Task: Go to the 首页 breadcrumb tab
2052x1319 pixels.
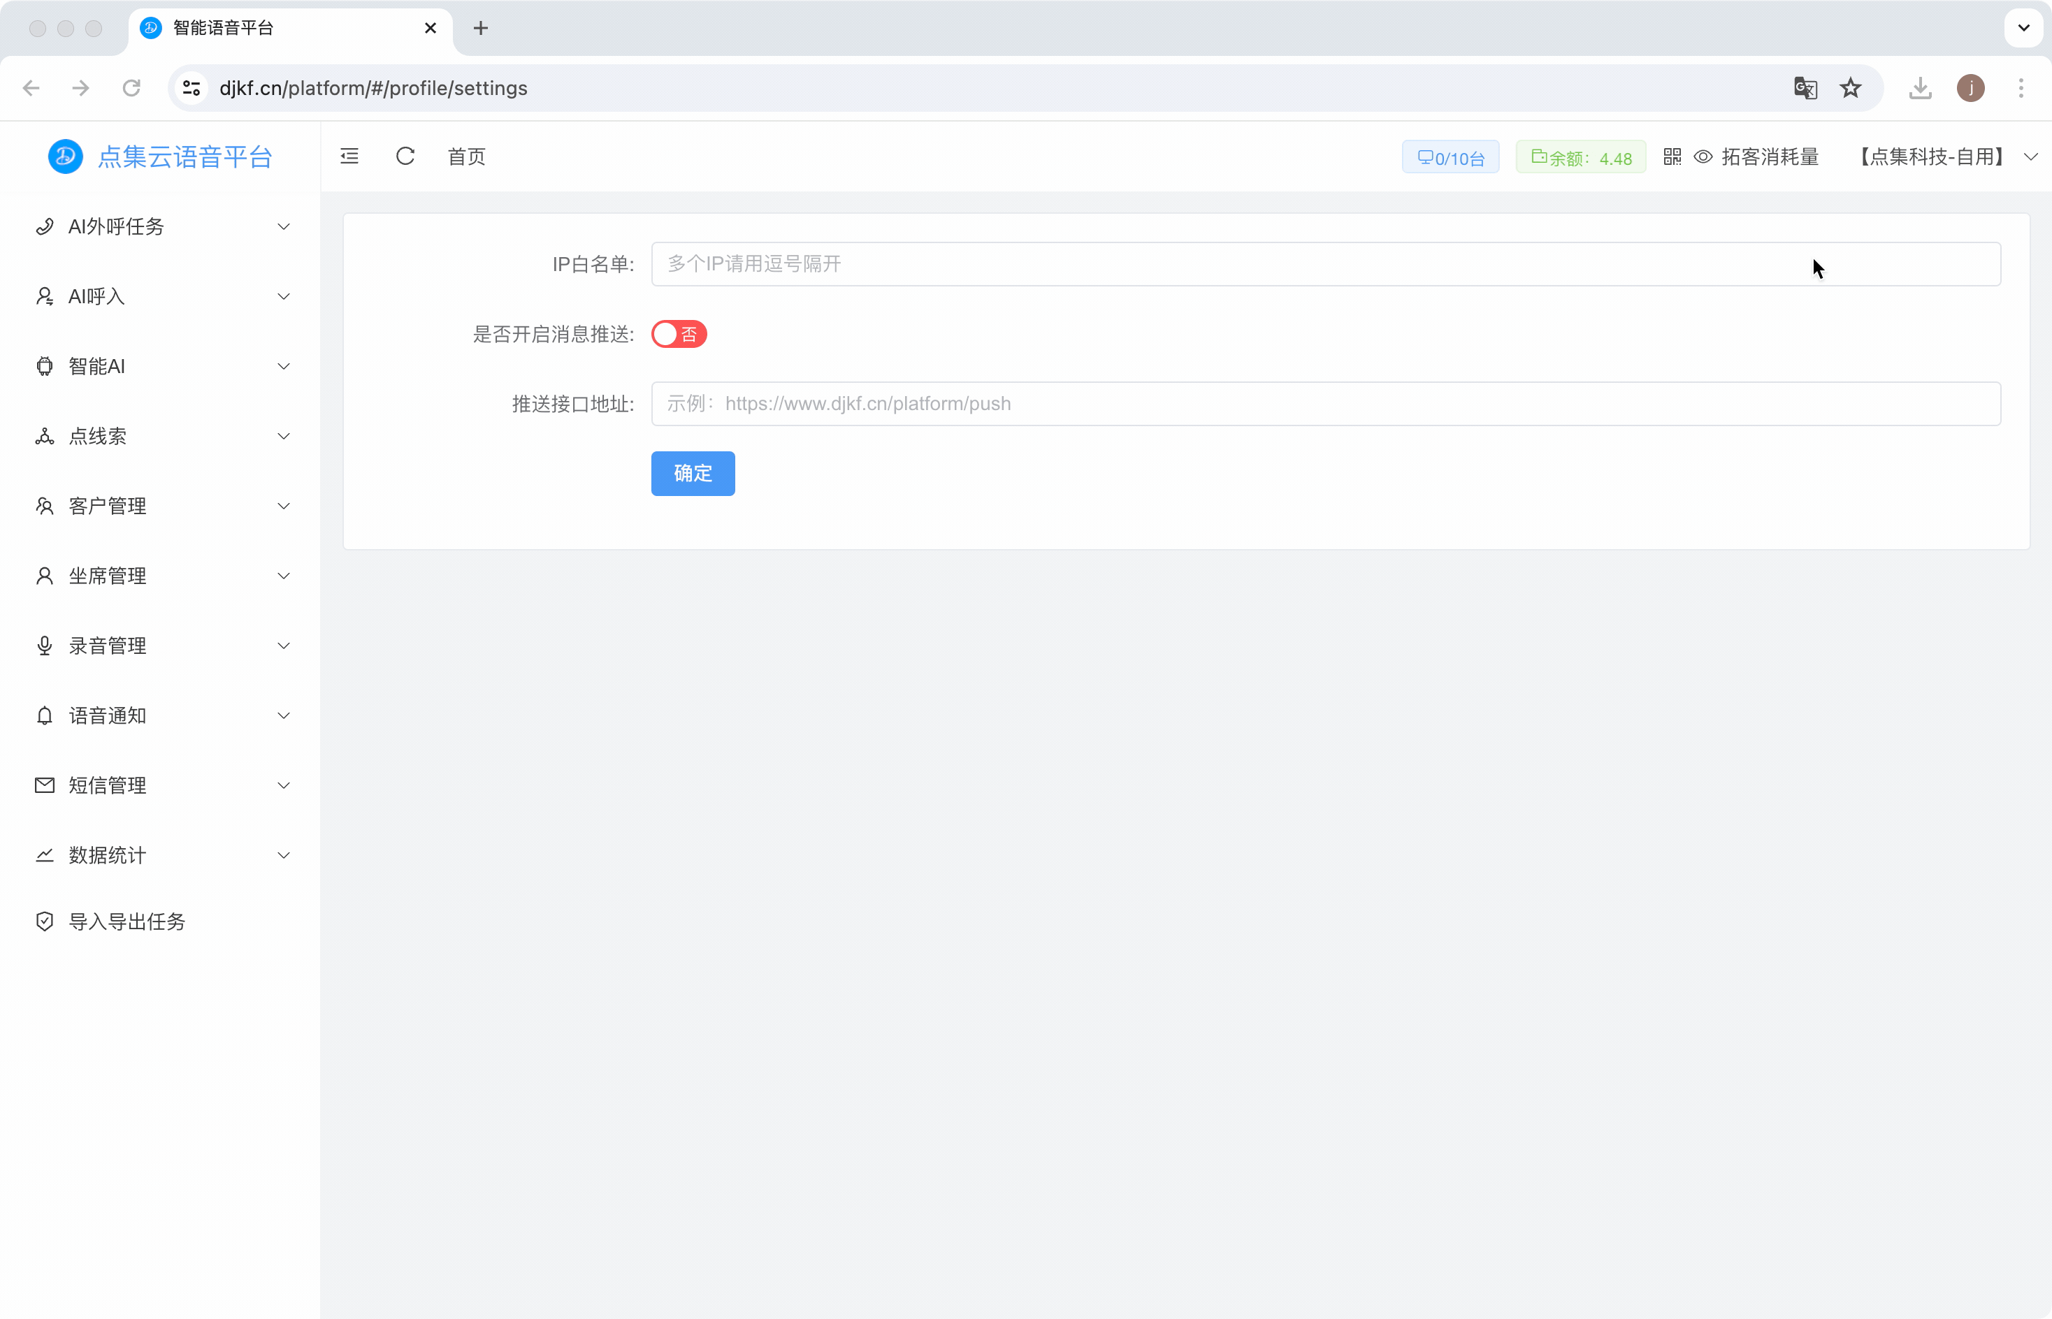Action: click(x=467, y=156)
